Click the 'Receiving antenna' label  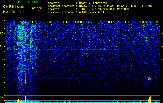60,12
